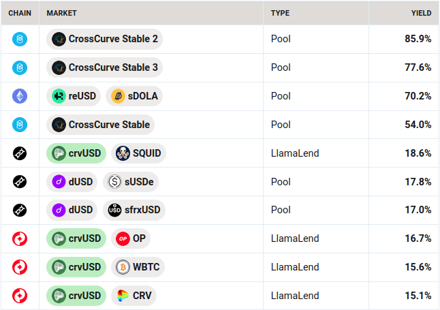
Task: Sort by the Type column header
Action: [x=280, y=13]
